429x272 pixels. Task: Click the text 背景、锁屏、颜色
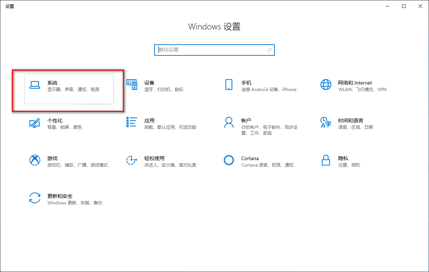pyautogui.click(x=65, y=127)
